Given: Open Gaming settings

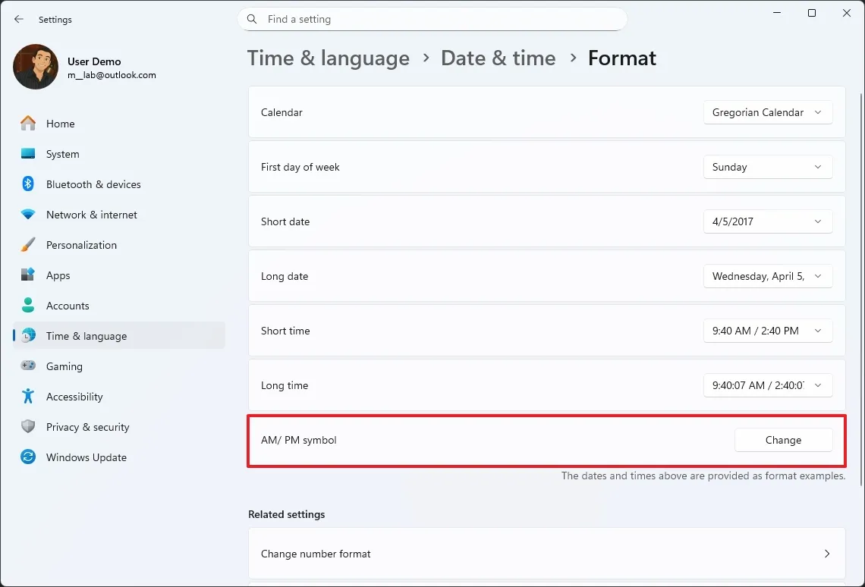Looking at the screenshot, I should tap(64, 366).
